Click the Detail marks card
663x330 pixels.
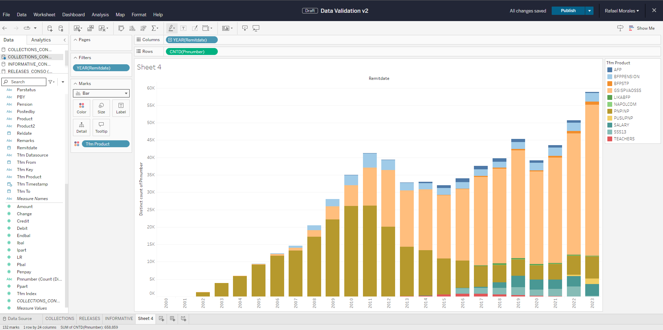point(82,128)
